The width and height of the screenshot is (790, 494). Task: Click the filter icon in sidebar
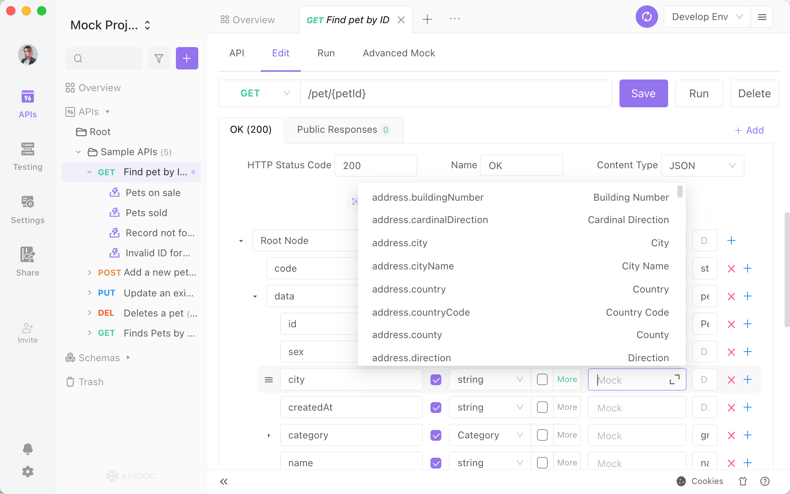pyautogui.click(x=159, y=58)
